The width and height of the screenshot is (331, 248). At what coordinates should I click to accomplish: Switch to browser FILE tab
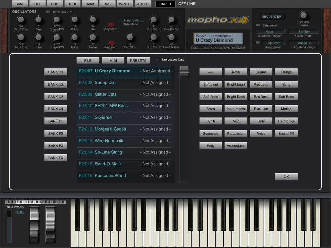point(88,61)
